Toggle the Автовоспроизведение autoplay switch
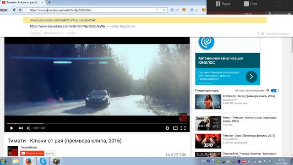Screen dimensions: 293x165 click(275, 91)
